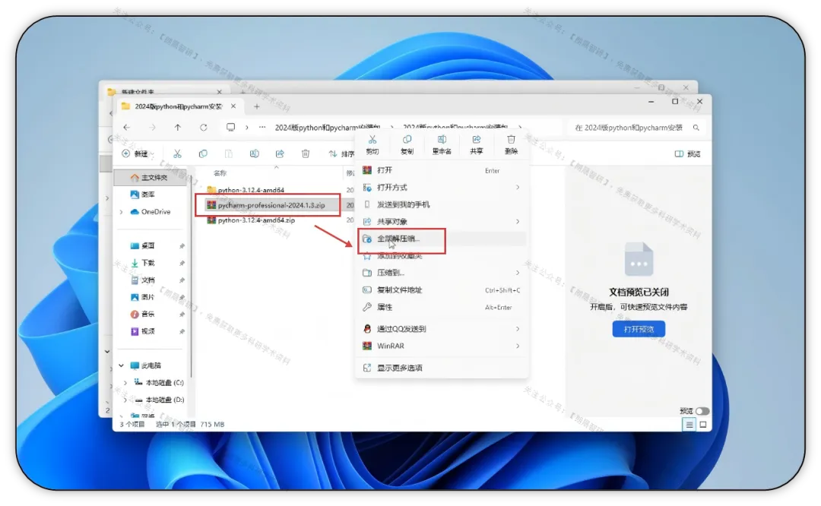Screen dimensions: 821x506
Task: Open 文档 in the sidebar
Action: pyautogui.click(x=142, y=280)
